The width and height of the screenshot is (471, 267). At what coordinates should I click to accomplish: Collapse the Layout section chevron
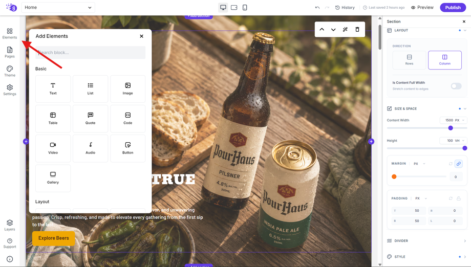click(465, 30)
